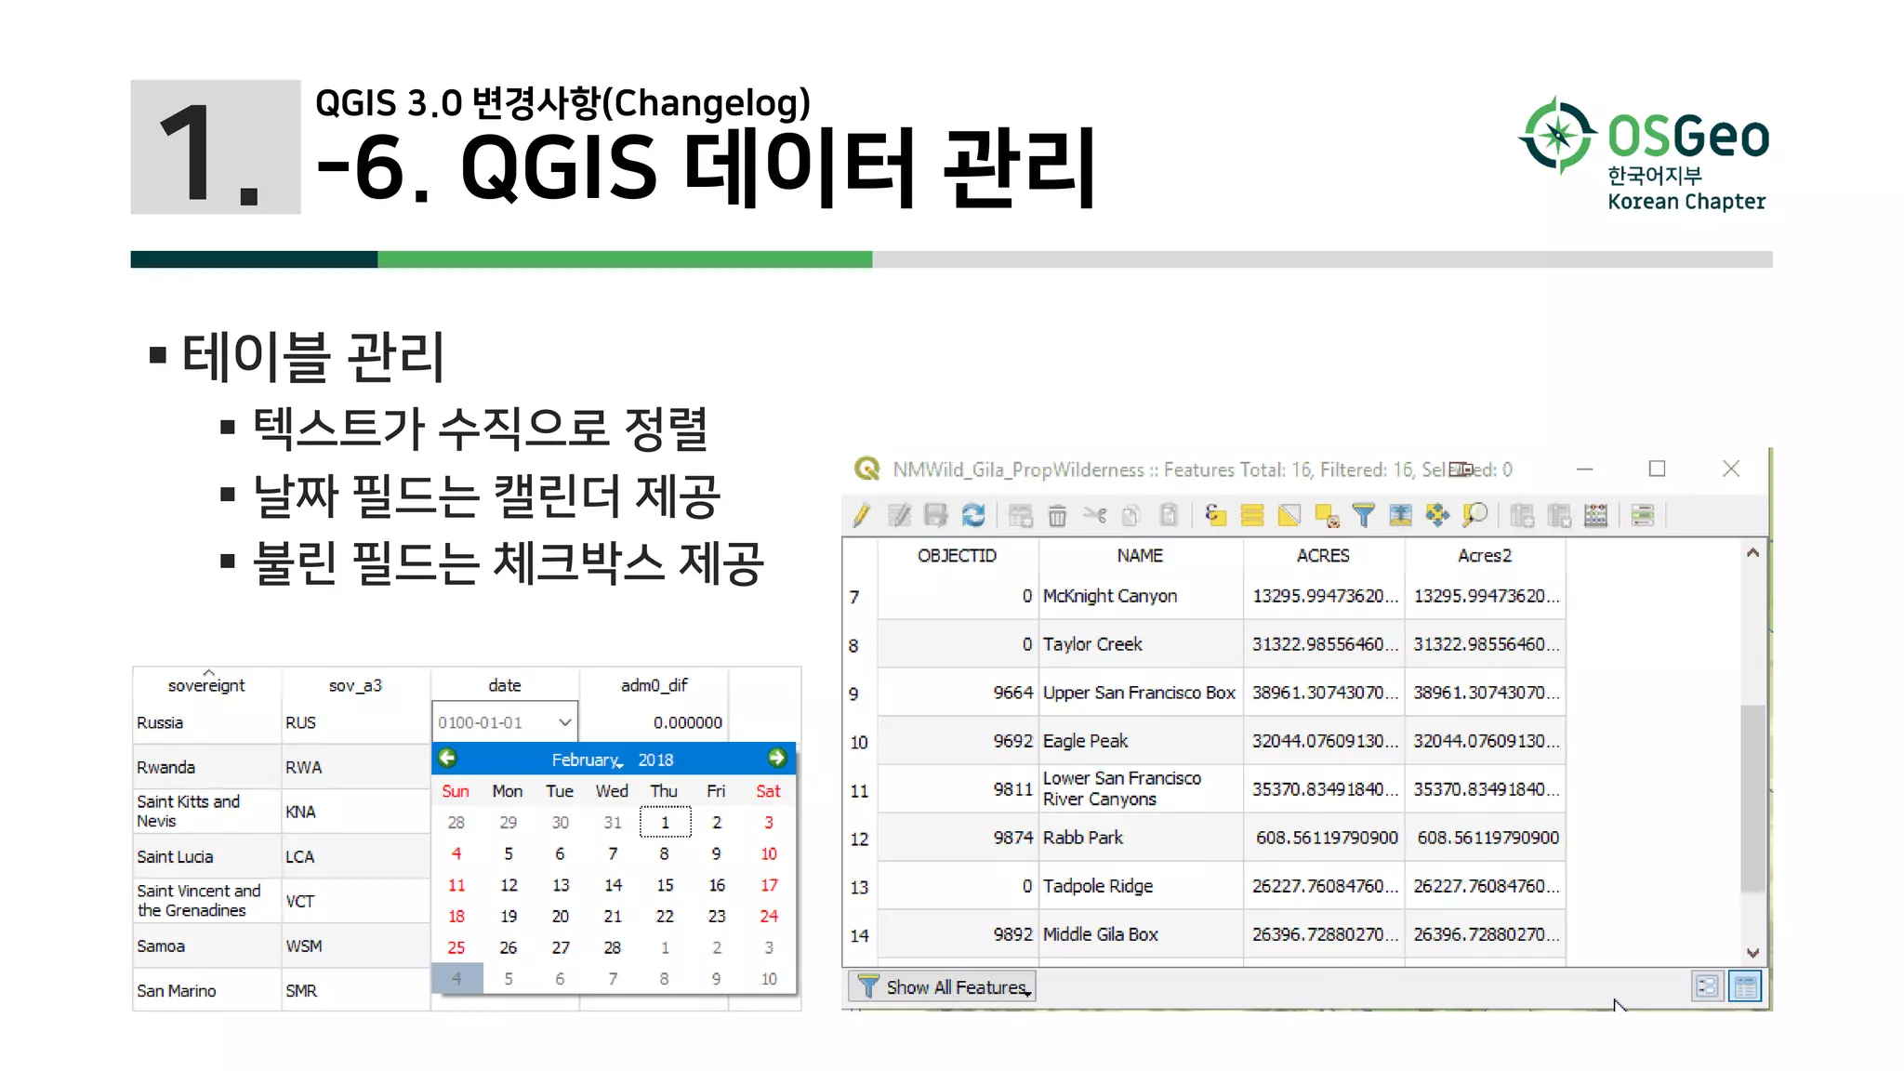The width and height of the screenshot is (1904, 1071).
Task: Select features using an expression
Action: (x=1215, y=515)
